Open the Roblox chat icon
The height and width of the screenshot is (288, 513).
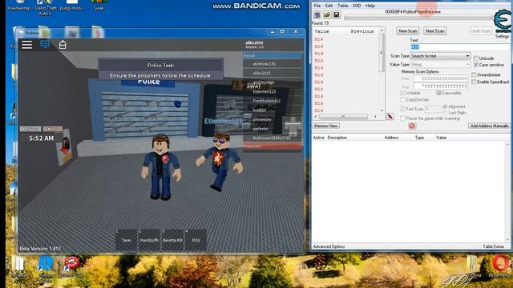pos(45,44)
